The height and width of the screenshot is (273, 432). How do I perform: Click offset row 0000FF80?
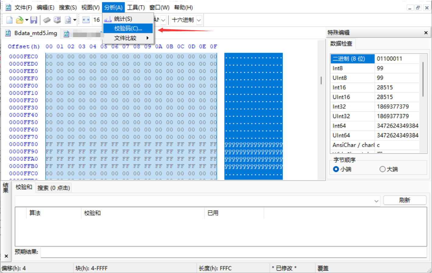coord(23,144)
